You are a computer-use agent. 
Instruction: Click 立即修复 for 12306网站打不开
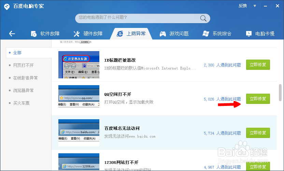258,166
